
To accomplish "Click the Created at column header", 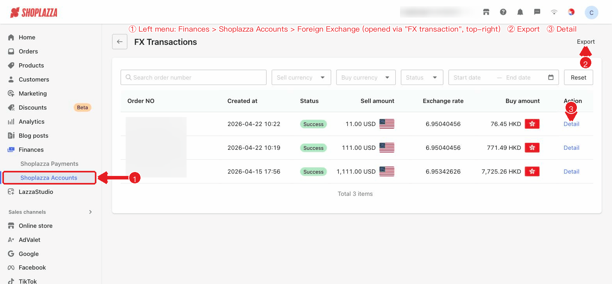I will click(x=242, y=101).
